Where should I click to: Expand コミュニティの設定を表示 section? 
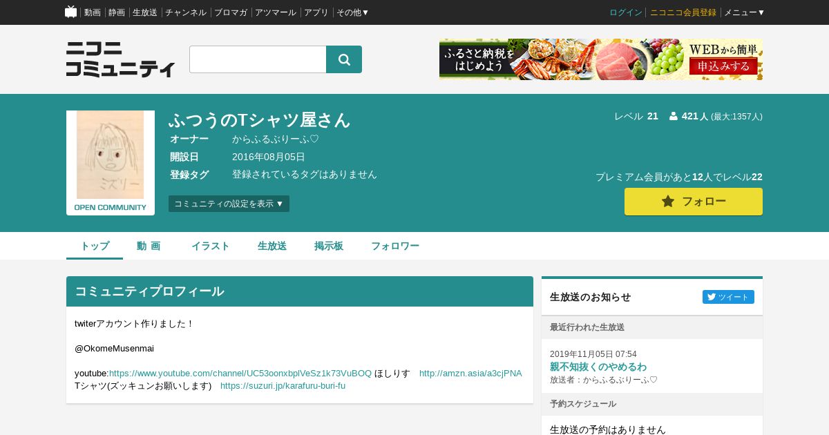click(229, 204)
